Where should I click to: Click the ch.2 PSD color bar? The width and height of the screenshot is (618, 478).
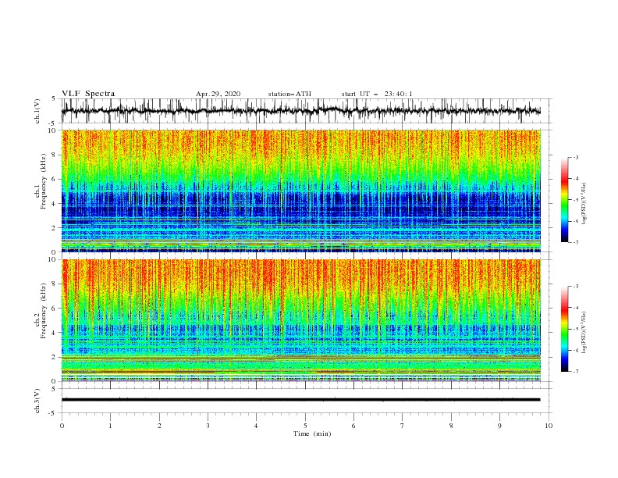[564, 329]
